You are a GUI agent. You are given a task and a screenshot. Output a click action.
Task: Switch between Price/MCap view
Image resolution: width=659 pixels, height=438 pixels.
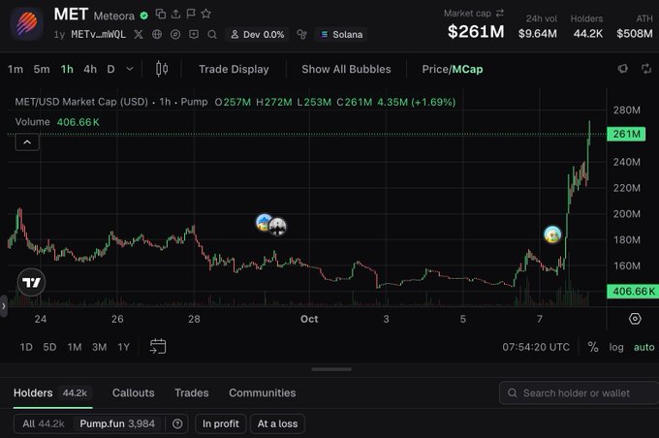coord(453,69)
